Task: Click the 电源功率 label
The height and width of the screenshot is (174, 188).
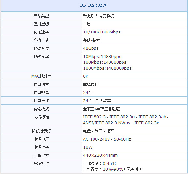Action: click(x=41, y=147)
